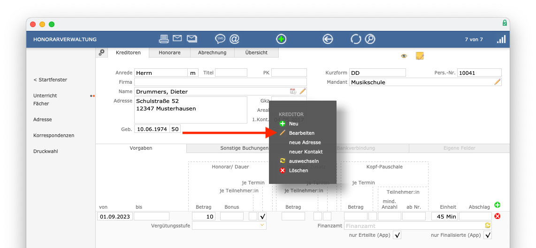Select the Vorgaben sub-tab
This screenshot has height=248, width=536.
[x=141, y=148]
